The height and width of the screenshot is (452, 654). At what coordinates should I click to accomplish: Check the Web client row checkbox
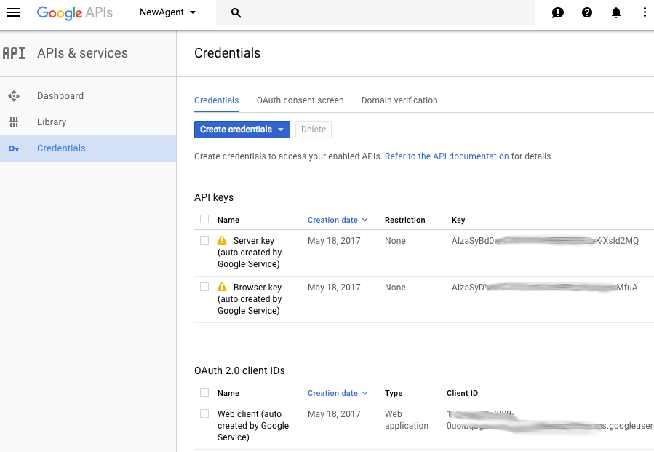coord(204,413)
